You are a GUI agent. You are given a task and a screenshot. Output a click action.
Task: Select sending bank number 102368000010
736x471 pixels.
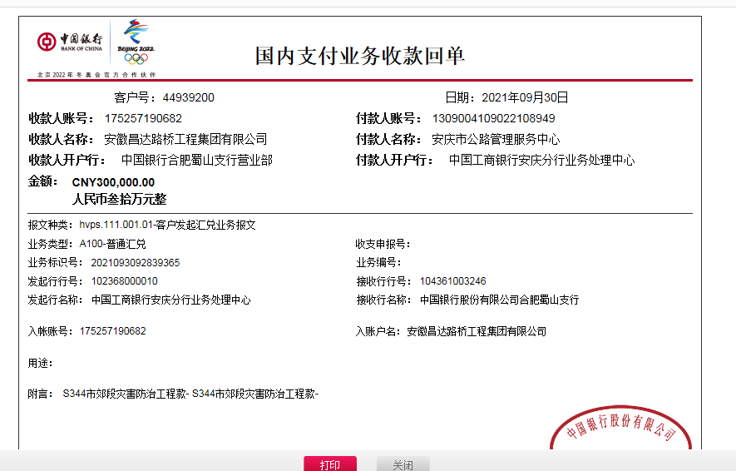pyautogui.click(x=124, y=281)
